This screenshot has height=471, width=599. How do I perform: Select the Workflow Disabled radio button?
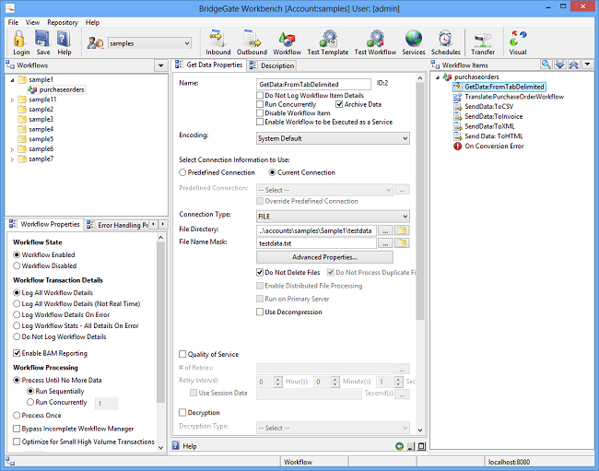(17, 265)
